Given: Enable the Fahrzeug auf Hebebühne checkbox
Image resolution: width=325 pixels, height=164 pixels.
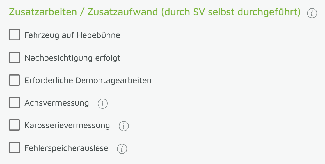Looking at the screenshot, I should click(x=14, y=35).
